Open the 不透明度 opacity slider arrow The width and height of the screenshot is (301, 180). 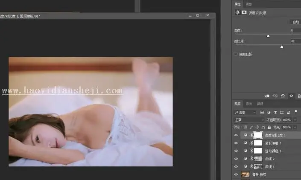(295, 120)
